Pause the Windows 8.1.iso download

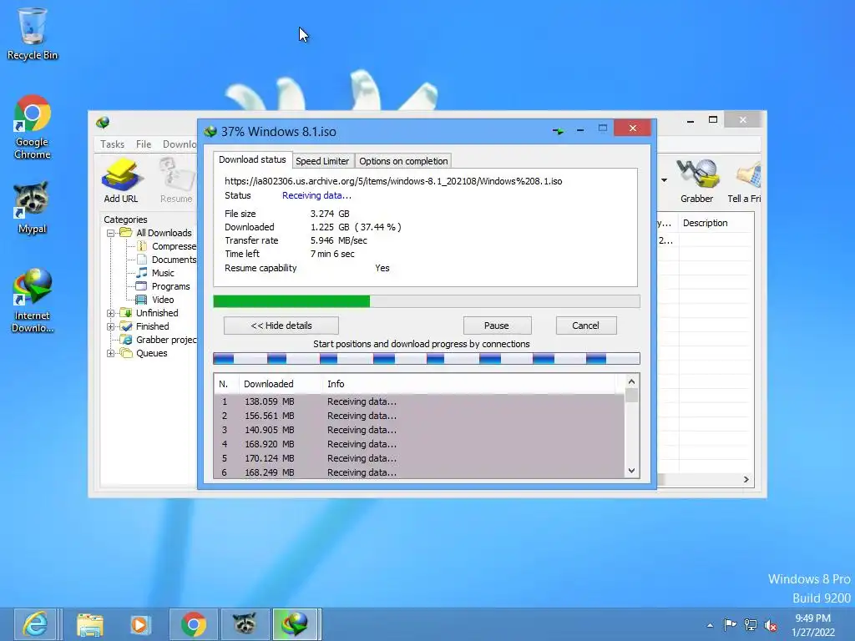click(497, 326)
